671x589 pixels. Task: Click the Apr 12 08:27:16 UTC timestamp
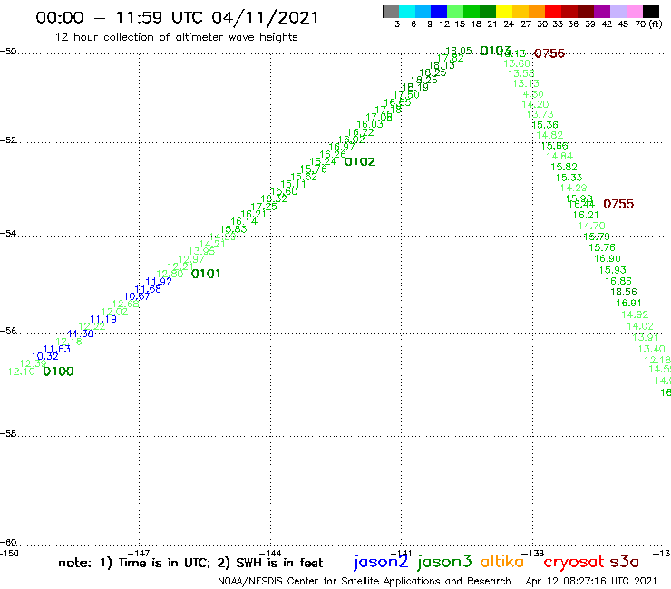point(591,581)
